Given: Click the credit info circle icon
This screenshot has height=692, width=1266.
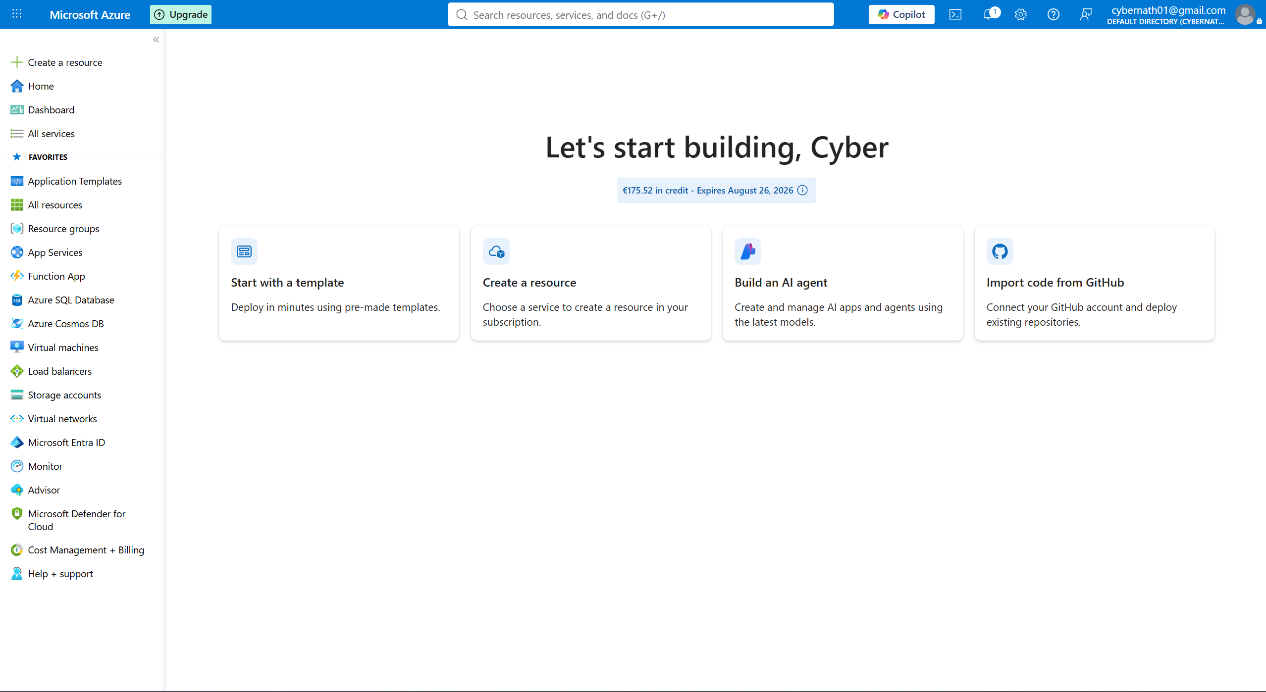Looking at the screenshot, I should pyautogui.click(x=803, y=190).
